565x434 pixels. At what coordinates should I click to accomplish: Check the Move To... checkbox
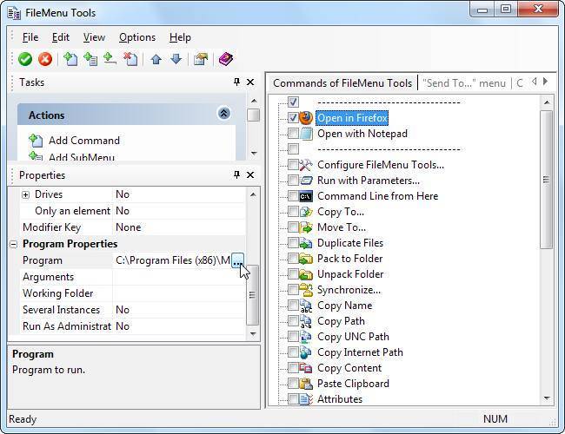click(x=293, y=227)
